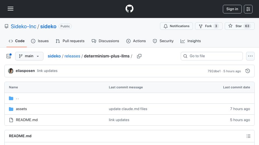Click the repository icon beside Sideko-Inc
Image resolution: width=259 pixels, height=145 pixels.
tap(6, 26)
